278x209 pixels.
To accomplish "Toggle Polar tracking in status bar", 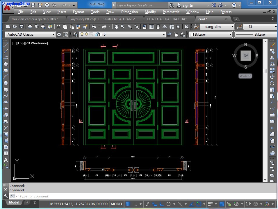I will (169, 204).
